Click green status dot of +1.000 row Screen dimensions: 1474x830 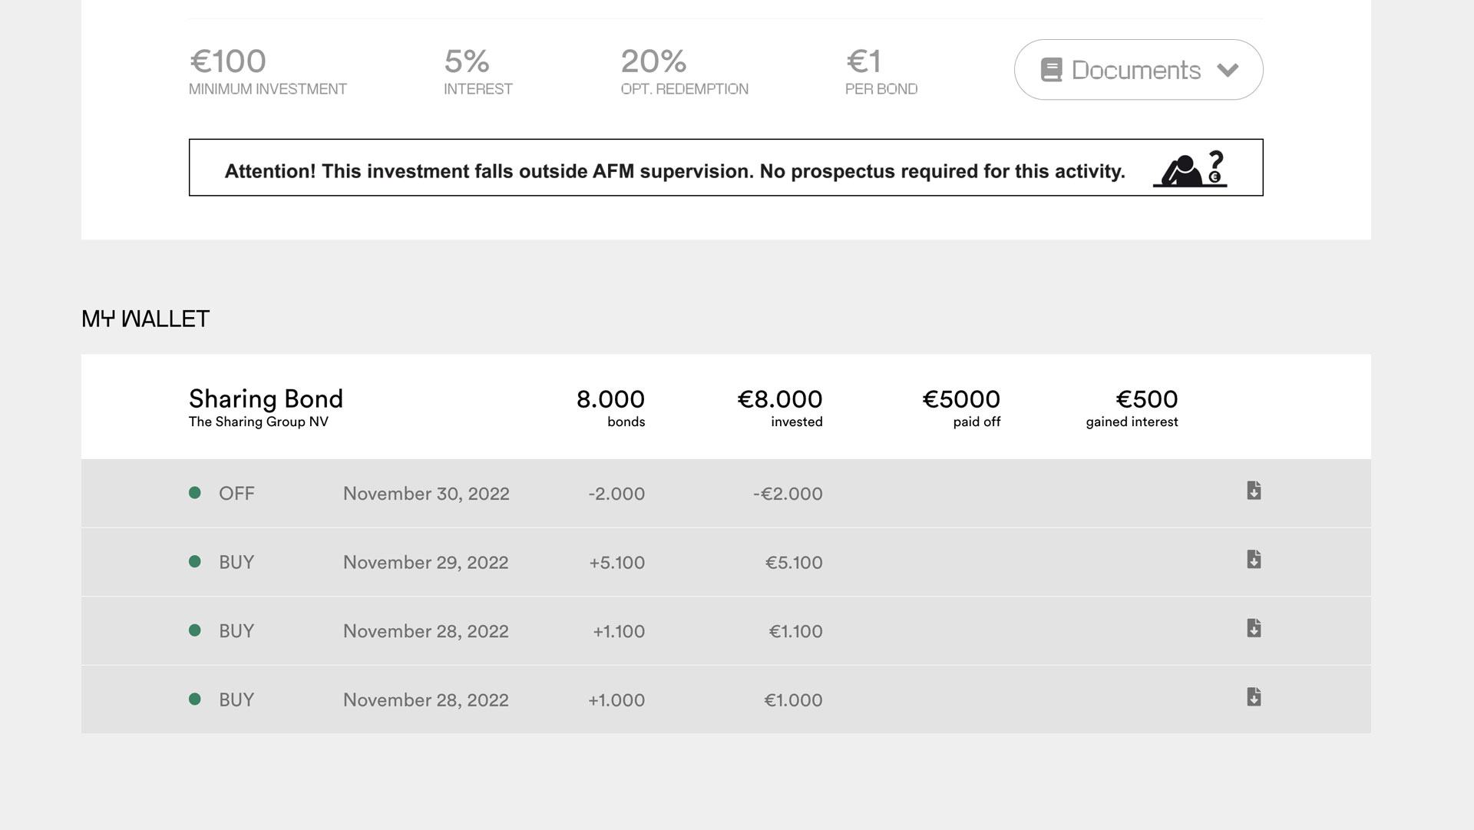point(195,699)
